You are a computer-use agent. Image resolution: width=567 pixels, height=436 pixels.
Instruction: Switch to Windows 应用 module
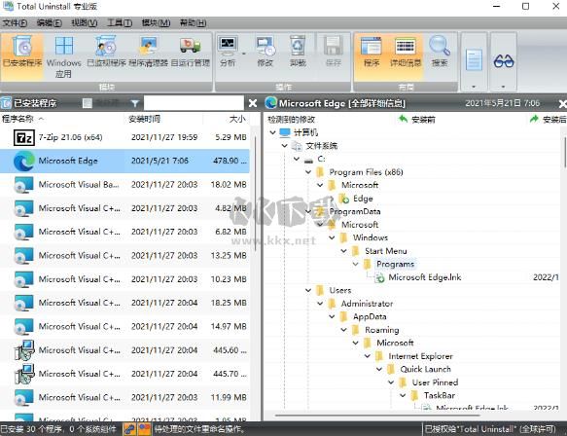[x=63, y=56]
